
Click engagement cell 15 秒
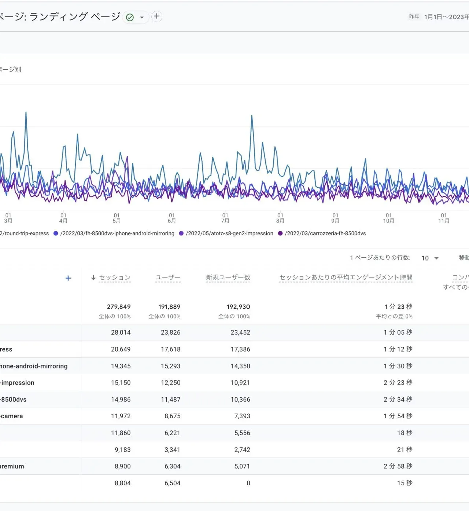pyautogui.click(x=405, y=483)
